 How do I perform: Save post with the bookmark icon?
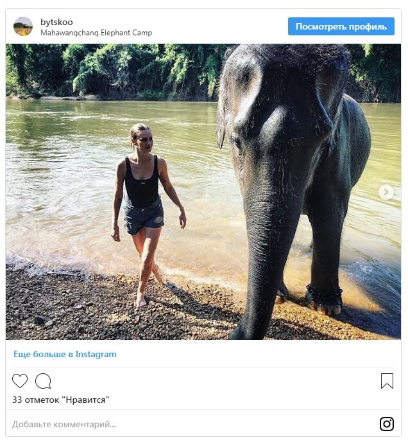pyautogui.click(x=387, y=381)
